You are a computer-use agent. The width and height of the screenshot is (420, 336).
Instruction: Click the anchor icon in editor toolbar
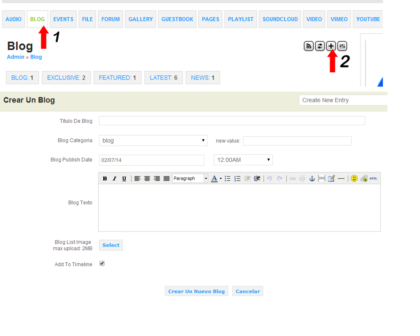[x=312, y=178]
